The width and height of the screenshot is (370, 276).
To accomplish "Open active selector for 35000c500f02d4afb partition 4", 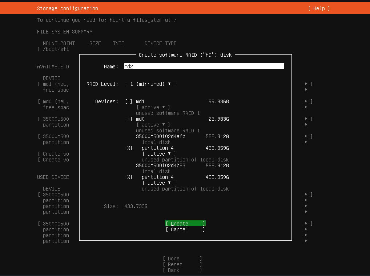I will tap(159, 154).
